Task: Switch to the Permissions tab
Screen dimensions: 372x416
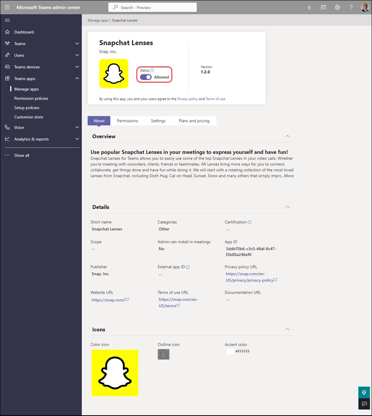Action: pos(128,121)
